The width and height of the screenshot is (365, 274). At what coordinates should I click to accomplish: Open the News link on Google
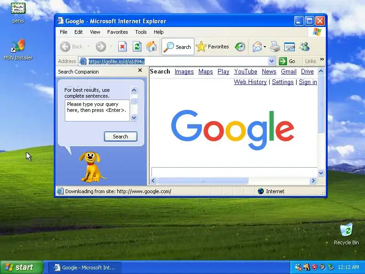[269, 72]
